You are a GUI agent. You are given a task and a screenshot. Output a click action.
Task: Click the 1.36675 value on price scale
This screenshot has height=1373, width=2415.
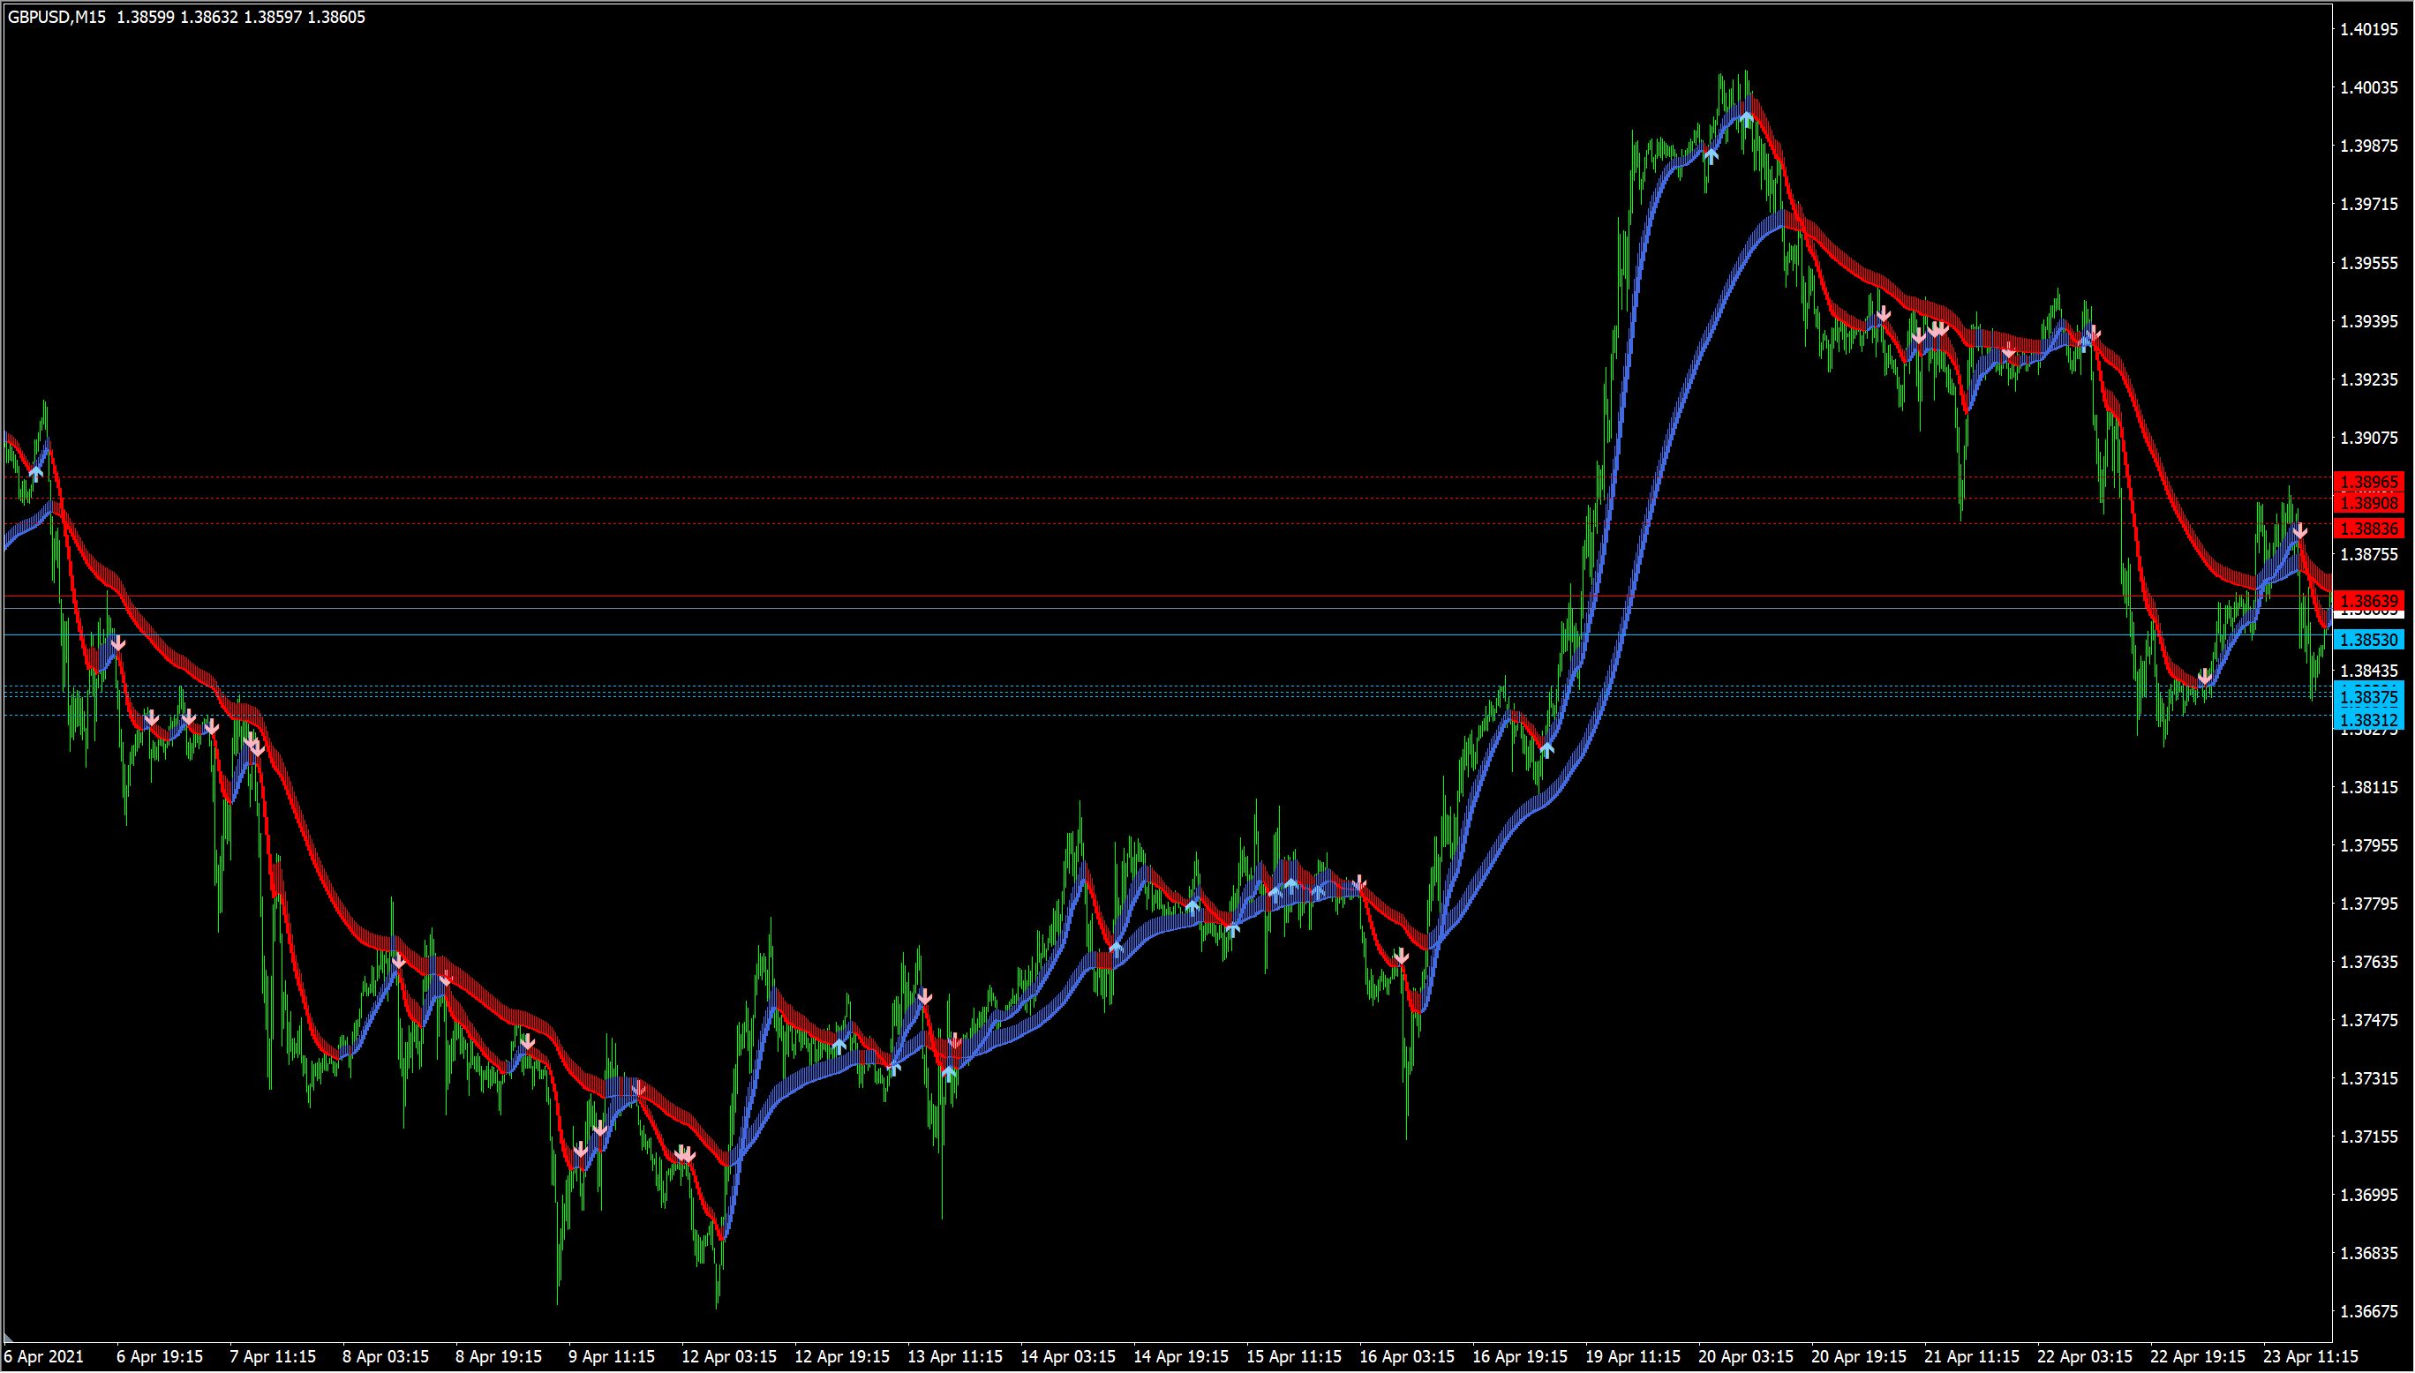[x=2369, y=1310]
